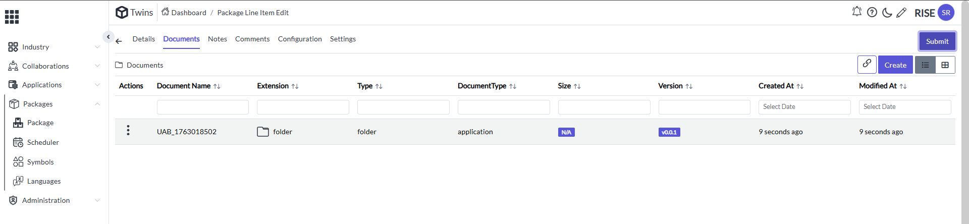Image resolution: width=969 pixels, height=224 pixels.
Task: Switch to list view
Action: click(925, 65)
